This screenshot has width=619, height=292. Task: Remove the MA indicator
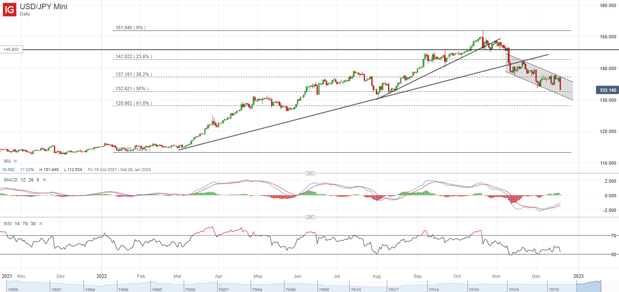click(x=15, y=161)
